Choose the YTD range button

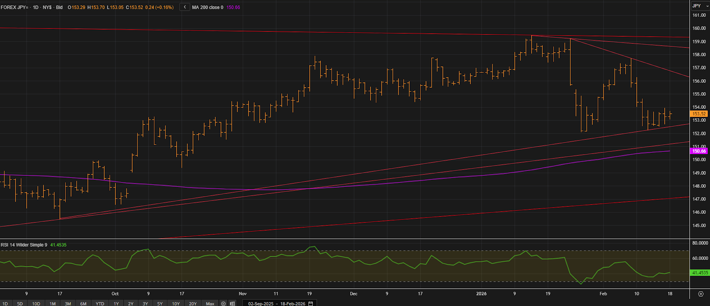coord(100,303)
